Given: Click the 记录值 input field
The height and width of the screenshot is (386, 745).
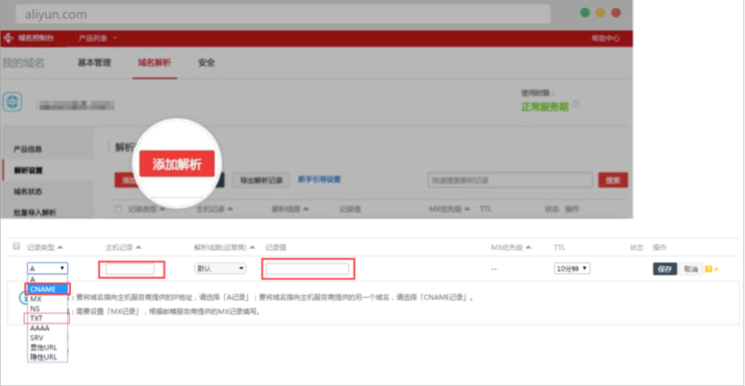Looking at the screenshot, I should pyautogui.click(x=307, y=269).
